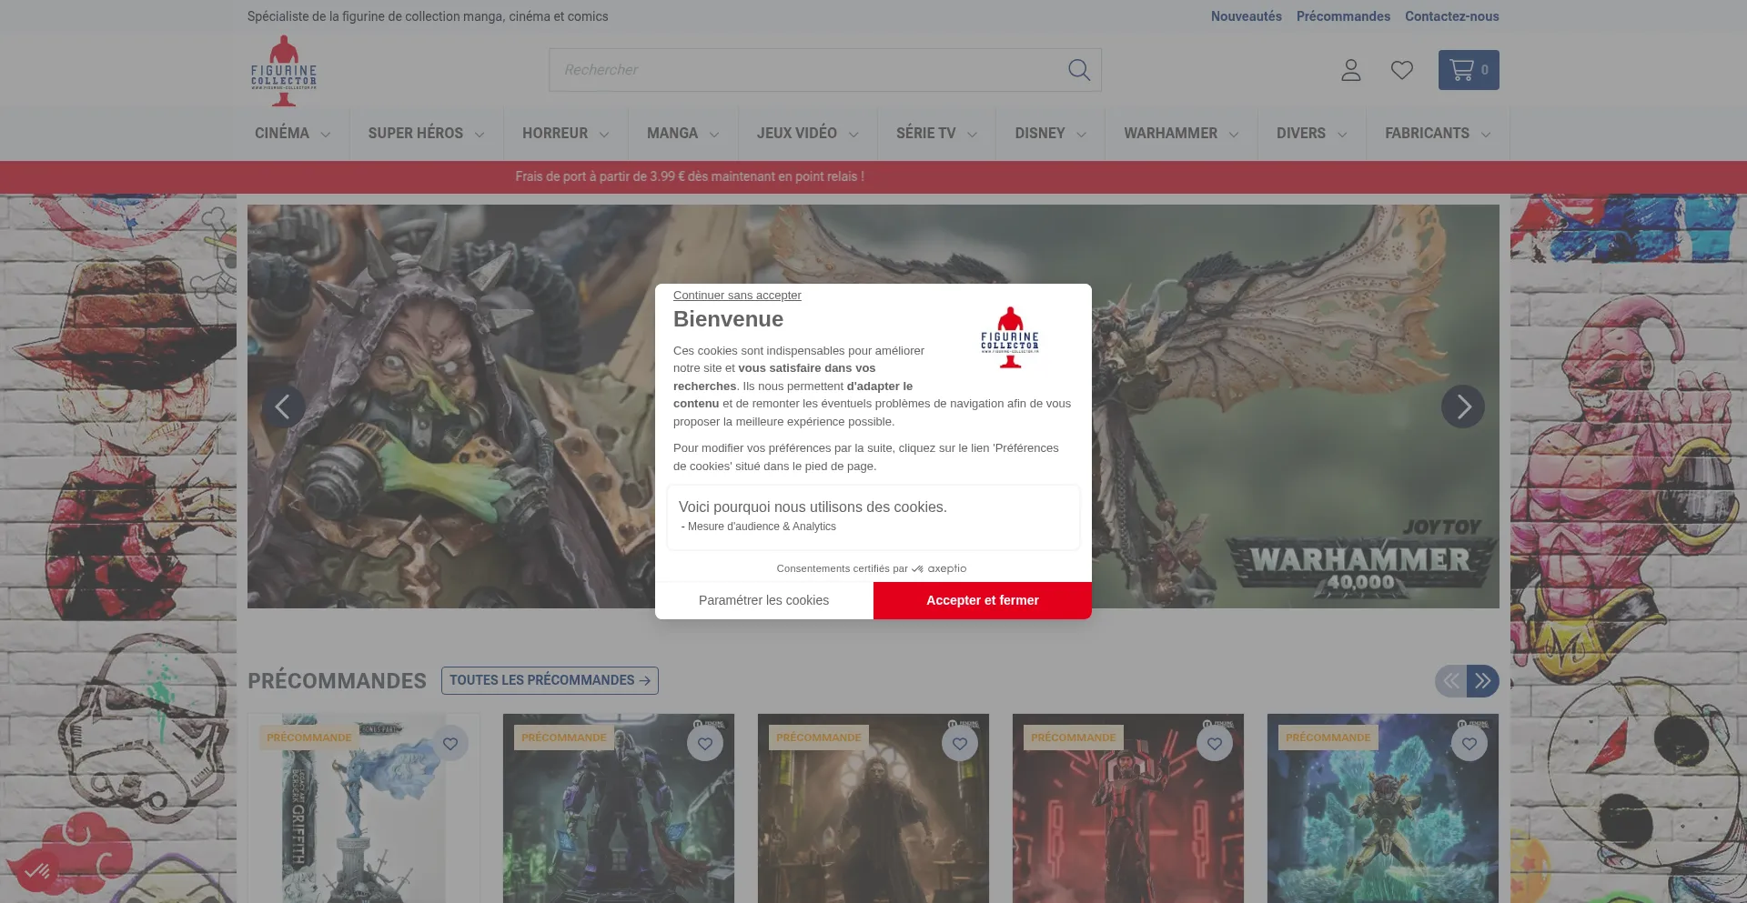Toggle favorite heart on fifth preorder card

pyautogui.click(x=1469, y=744)
